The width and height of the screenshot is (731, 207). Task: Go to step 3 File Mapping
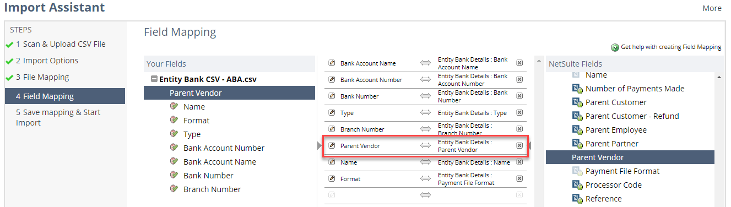42,77
